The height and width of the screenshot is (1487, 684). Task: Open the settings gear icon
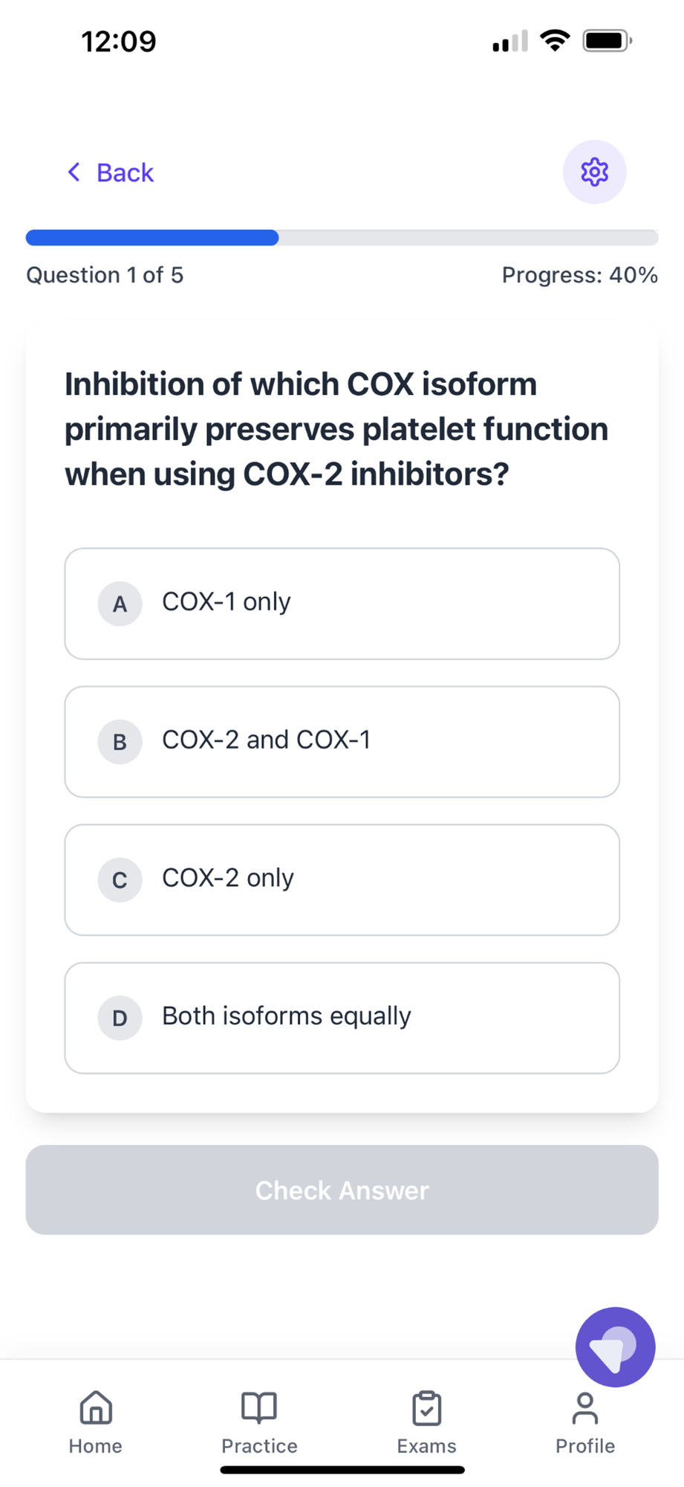(594, 172)
